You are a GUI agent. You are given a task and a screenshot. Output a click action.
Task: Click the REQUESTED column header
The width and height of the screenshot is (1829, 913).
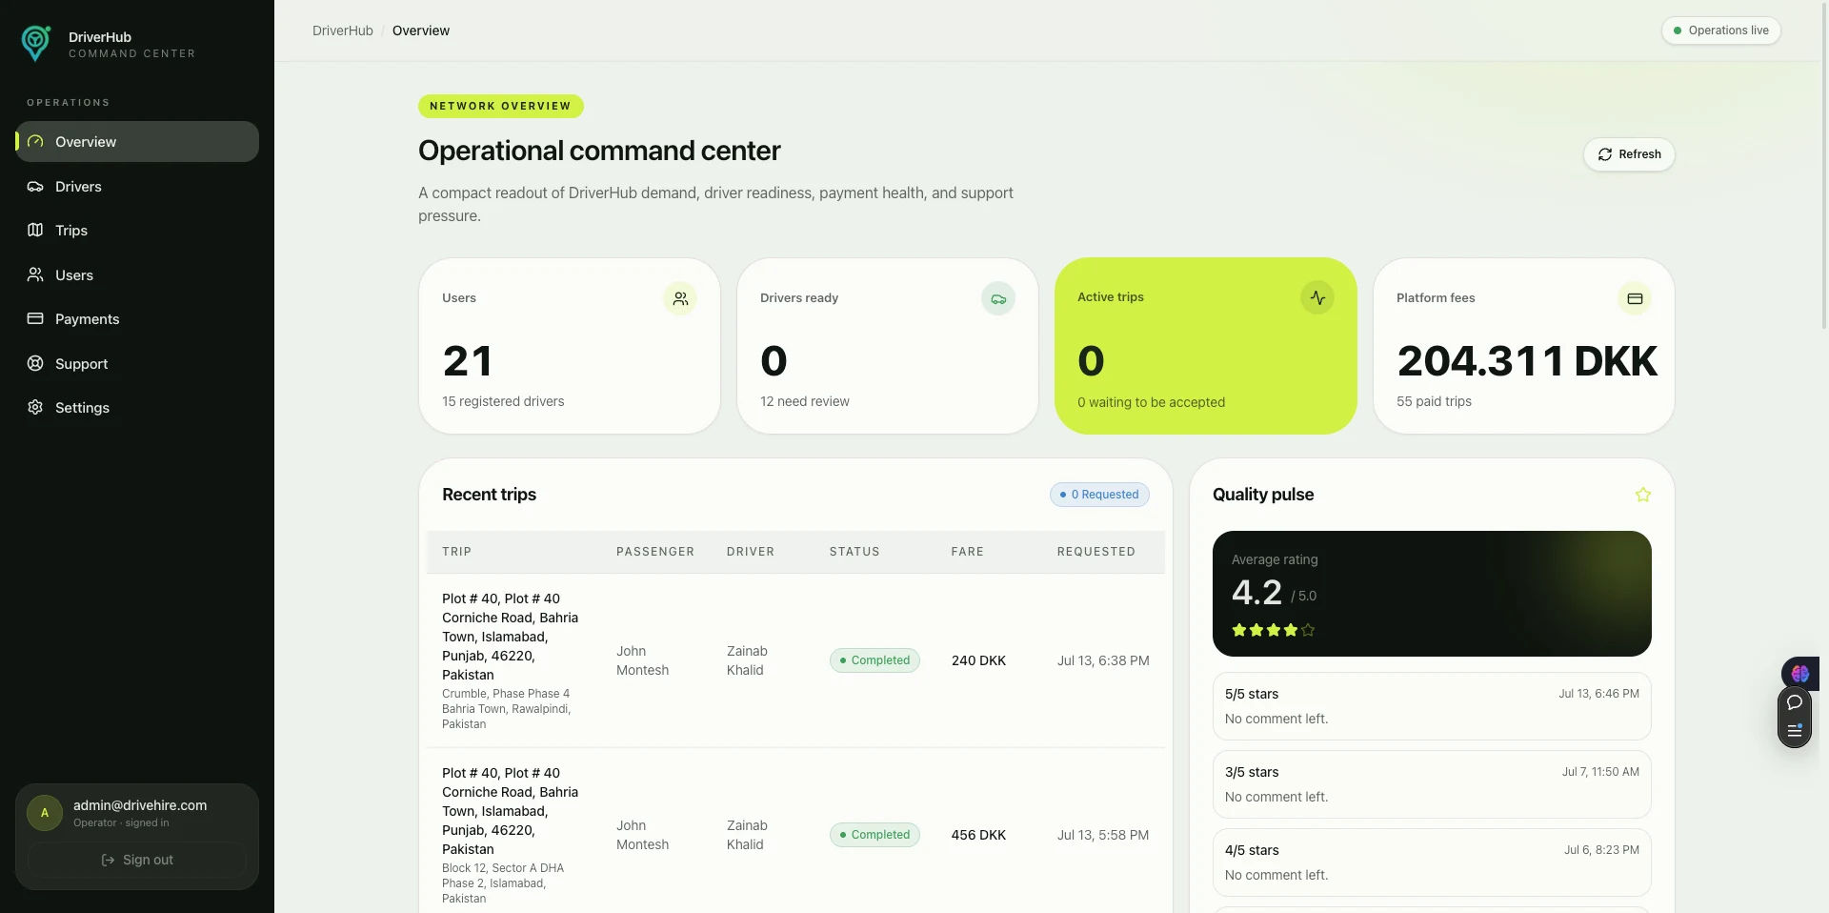(x=1095, y=552)
